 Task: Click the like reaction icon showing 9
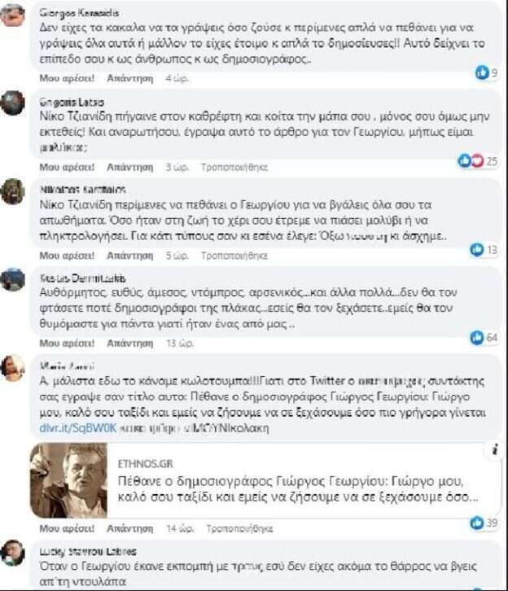pos(483,74)
